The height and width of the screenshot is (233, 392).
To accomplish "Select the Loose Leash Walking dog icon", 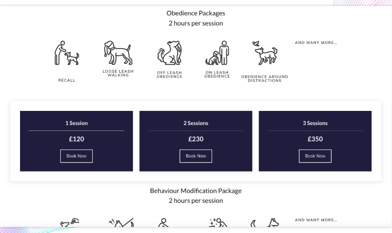I will 118,53.
